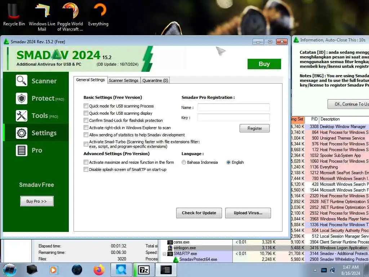Click the Check for Update button
This screenshot has width=369, height=277.
coord(199,213)
